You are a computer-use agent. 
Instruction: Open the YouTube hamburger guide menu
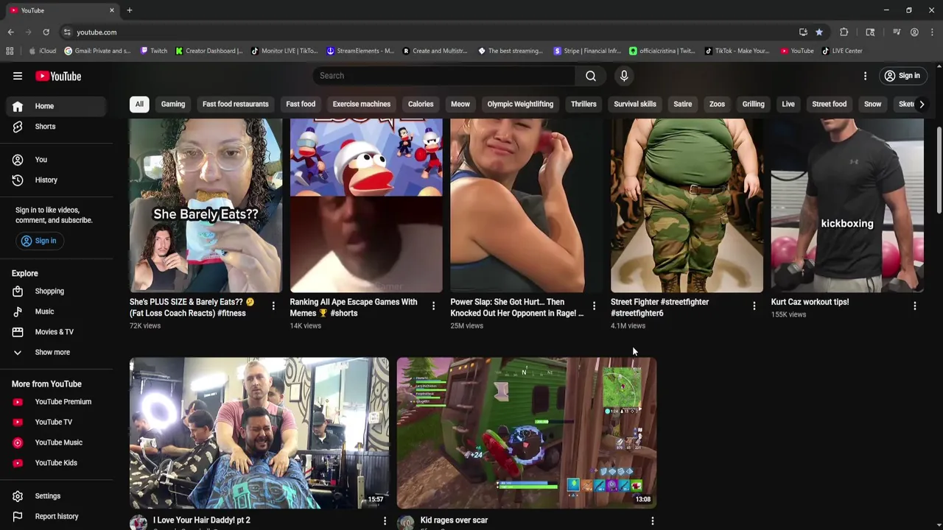click(18, 76)
